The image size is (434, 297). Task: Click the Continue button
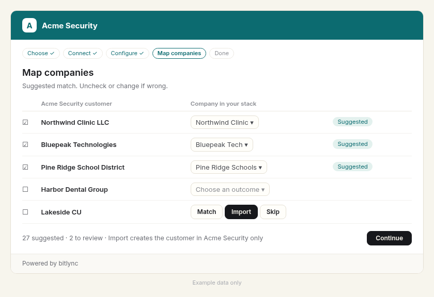click(389, 238)
